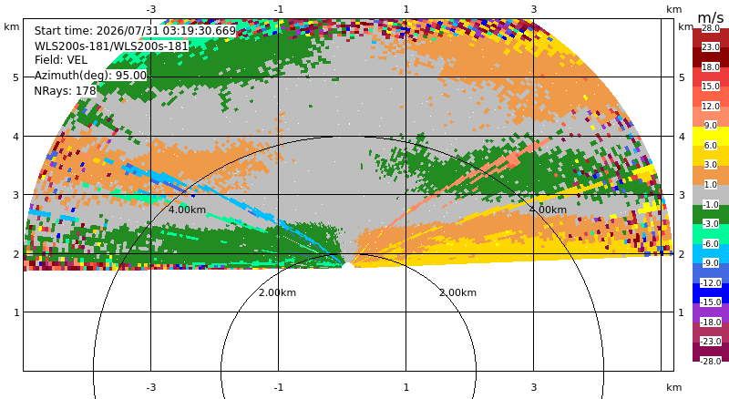The height and width of the screenshot is (399, 729).
Task: Click the m/s unit label
Action: click(x=711, y=17)
